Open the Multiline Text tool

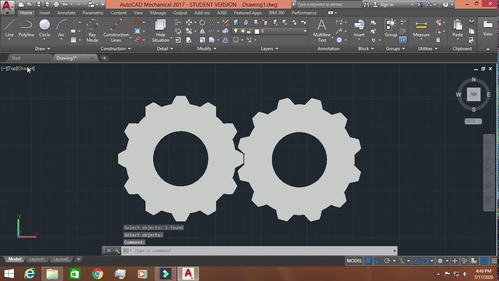(322, 31)
